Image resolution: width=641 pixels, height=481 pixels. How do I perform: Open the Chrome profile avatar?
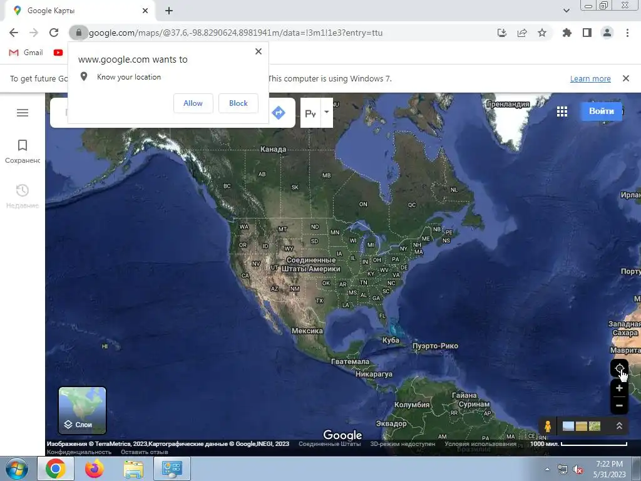pyautogui.click(x=607, y=33)
